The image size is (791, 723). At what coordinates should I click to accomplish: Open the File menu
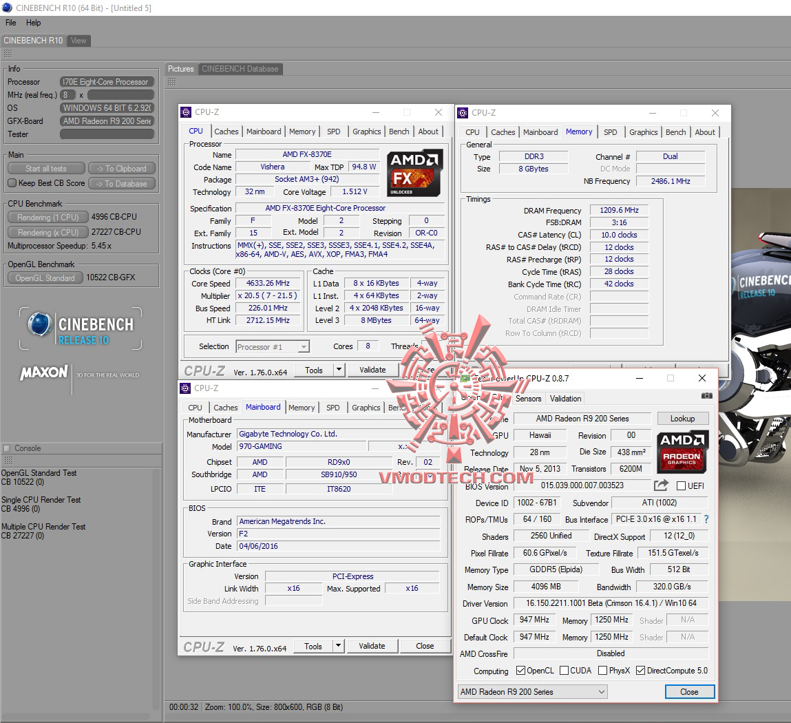click(x=10, y=23)
